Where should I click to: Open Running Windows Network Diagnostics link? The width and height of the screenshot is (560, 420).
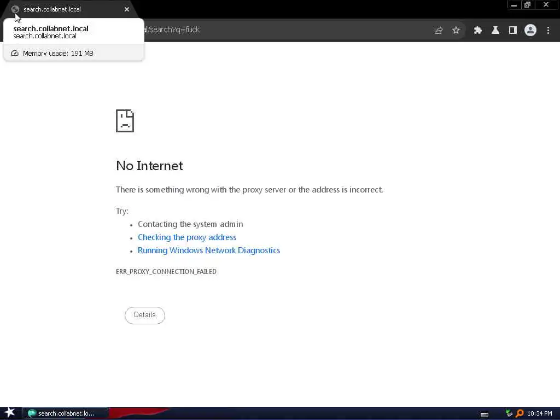[208, 250]
